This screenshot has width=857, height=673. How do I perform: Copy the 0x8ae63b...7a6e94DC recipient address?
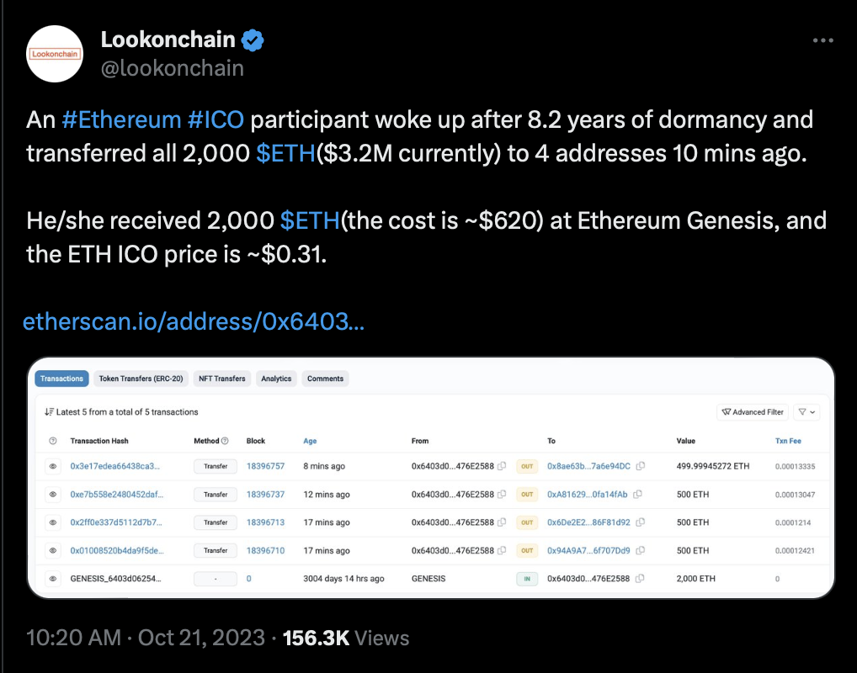[x=641, y=466]
